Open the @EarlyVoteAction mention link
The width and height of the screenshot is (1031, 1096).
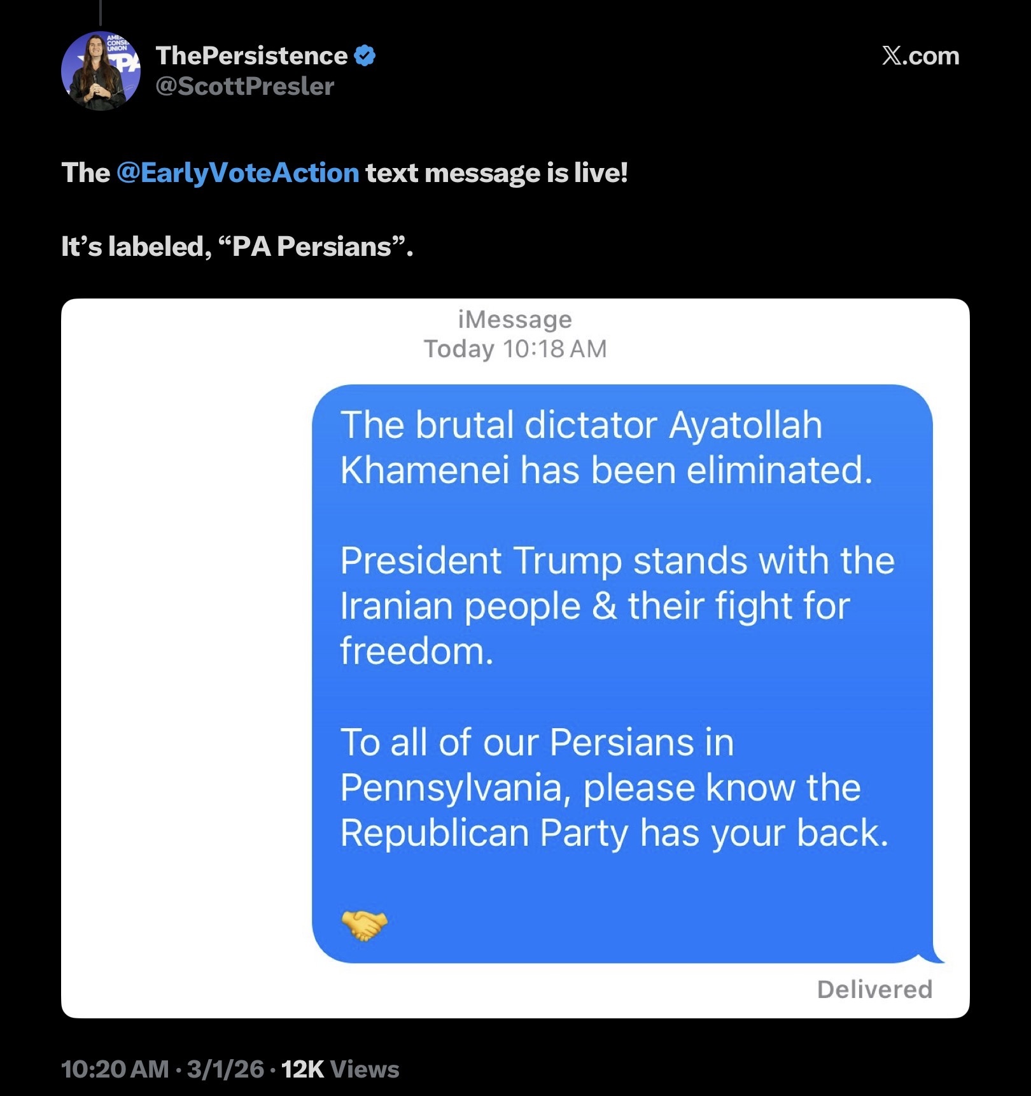tap(238, 173)
